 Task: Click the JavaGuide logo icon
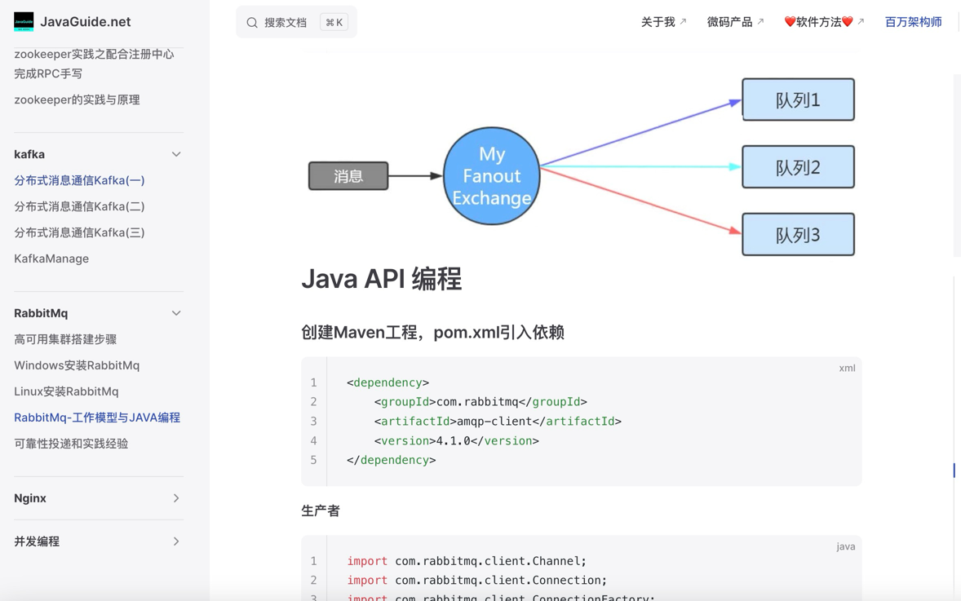click(x=24, y=21)
